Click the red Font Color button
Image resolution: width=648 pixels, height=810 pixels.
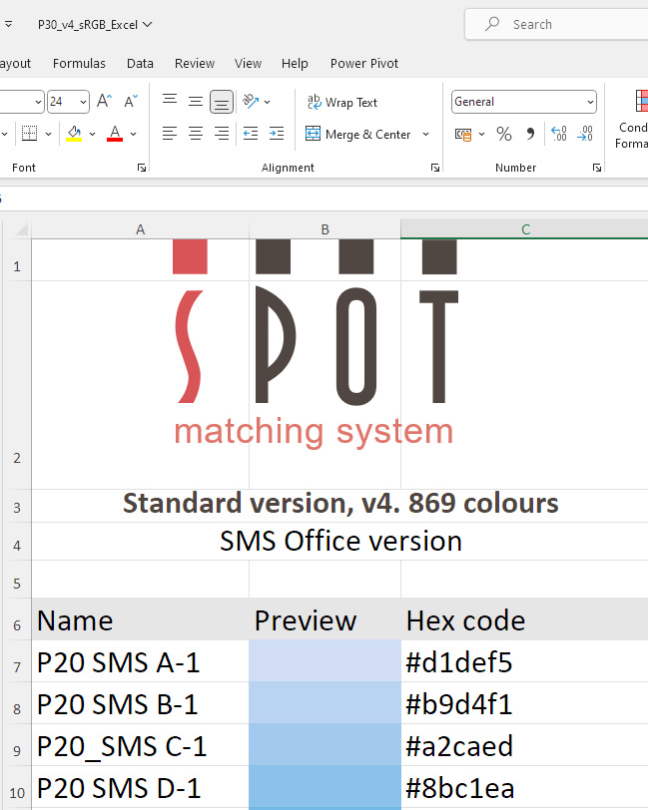click(x=115, y=134)
